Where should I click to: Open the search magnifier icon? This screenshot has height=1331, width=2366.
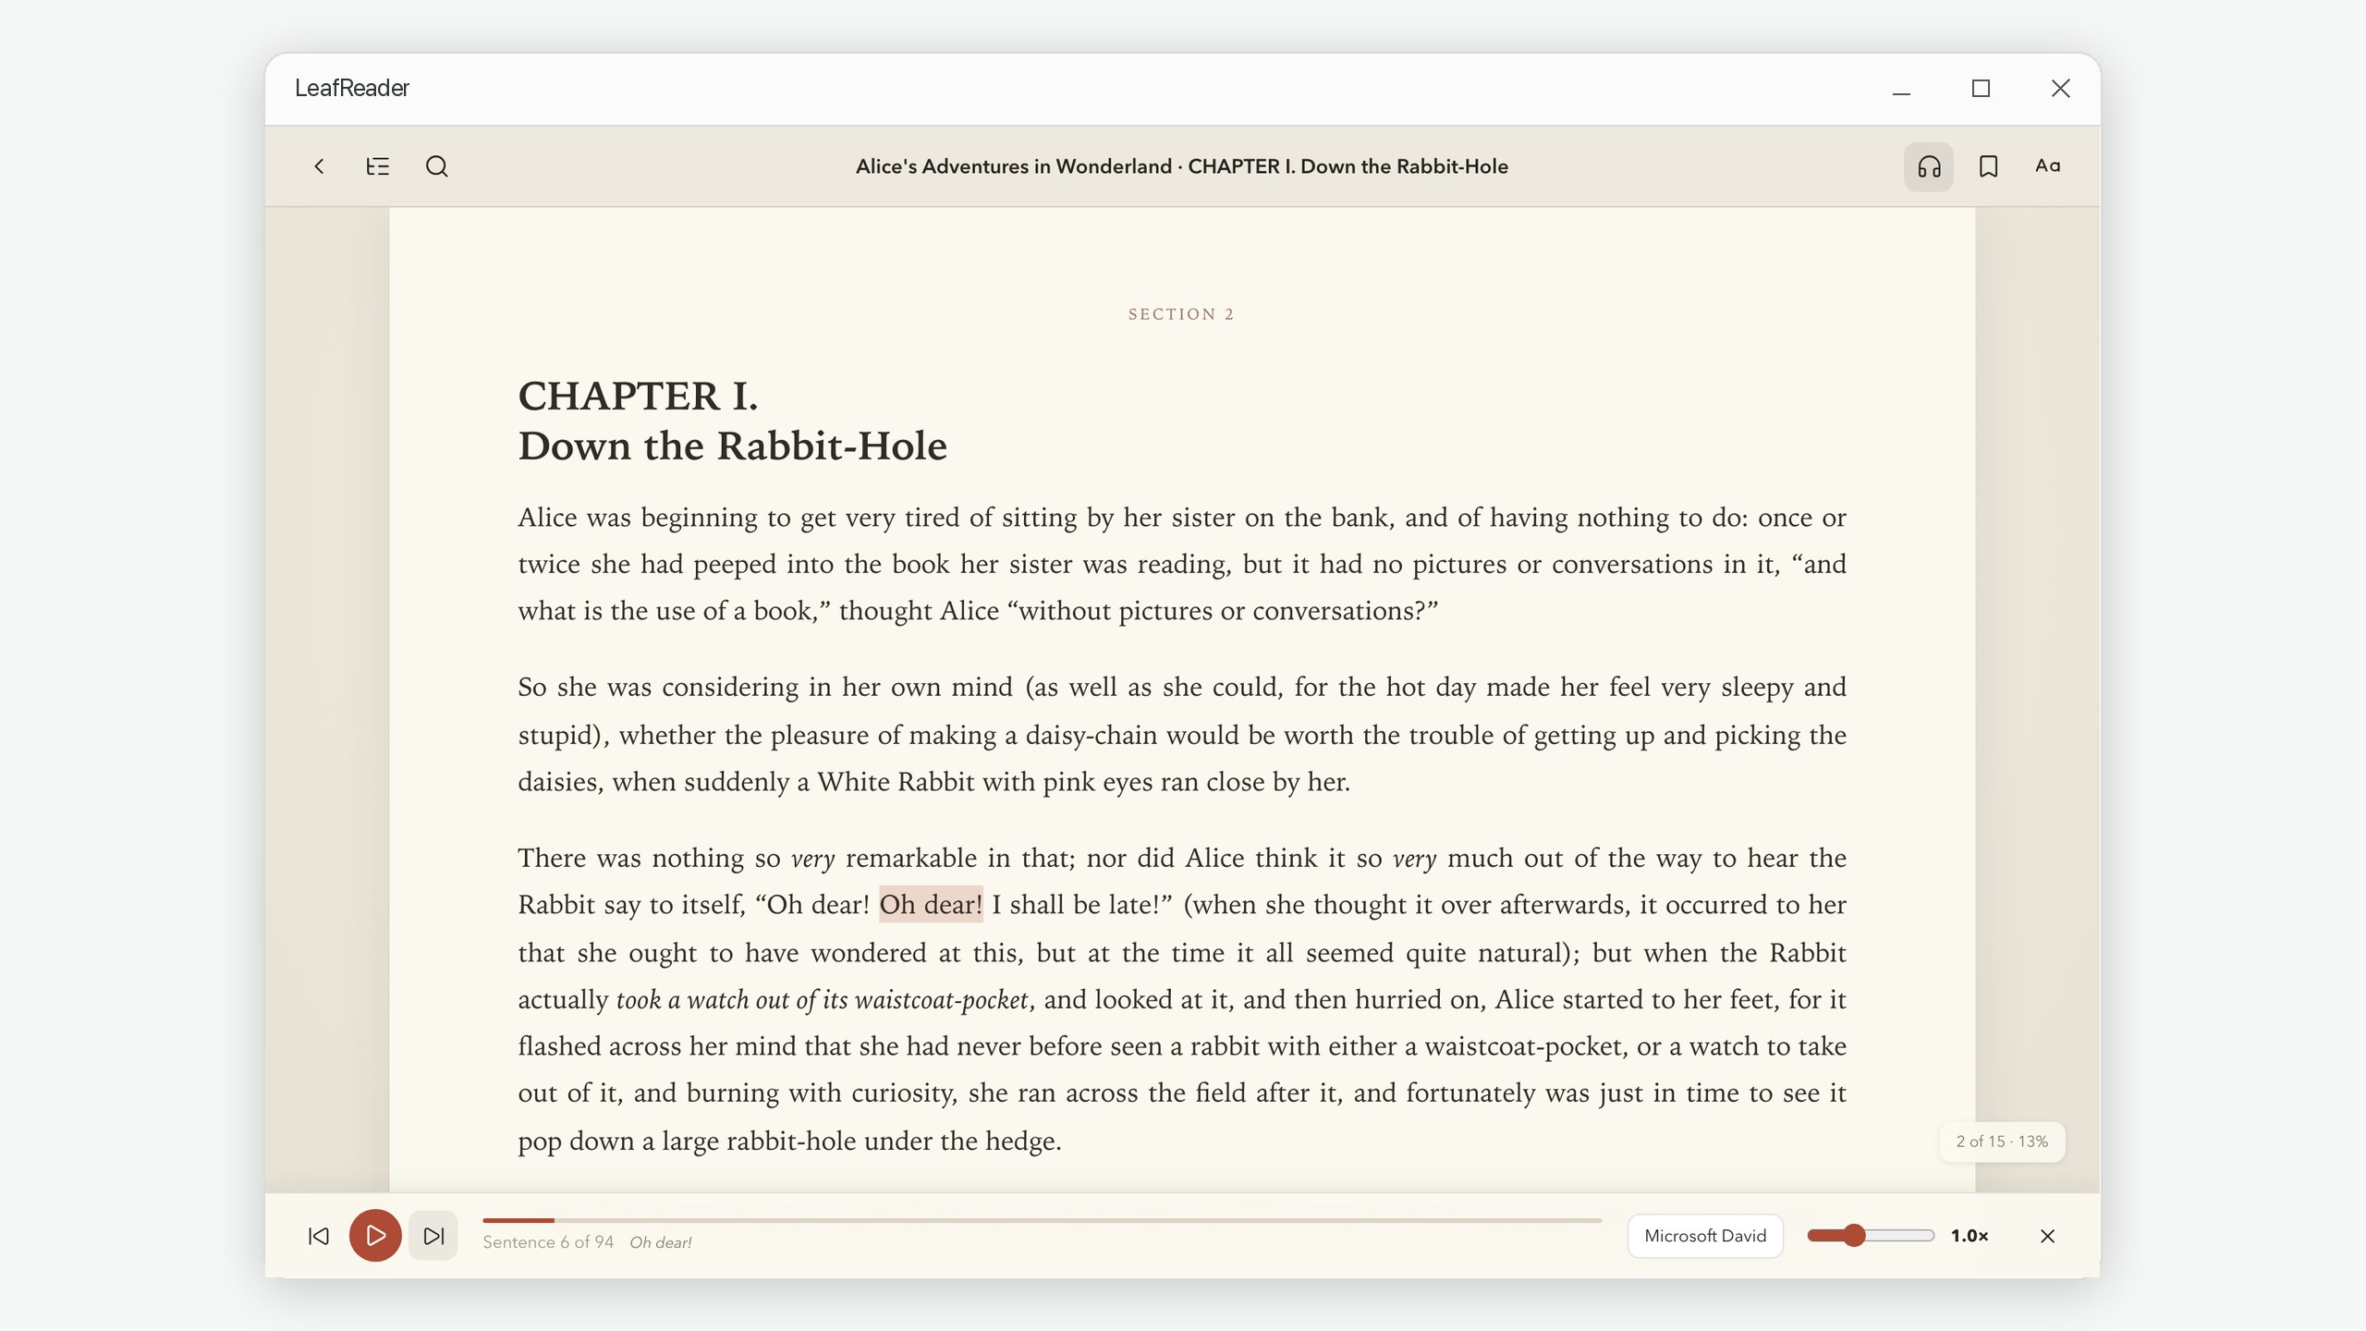click(x=436, y=166)
